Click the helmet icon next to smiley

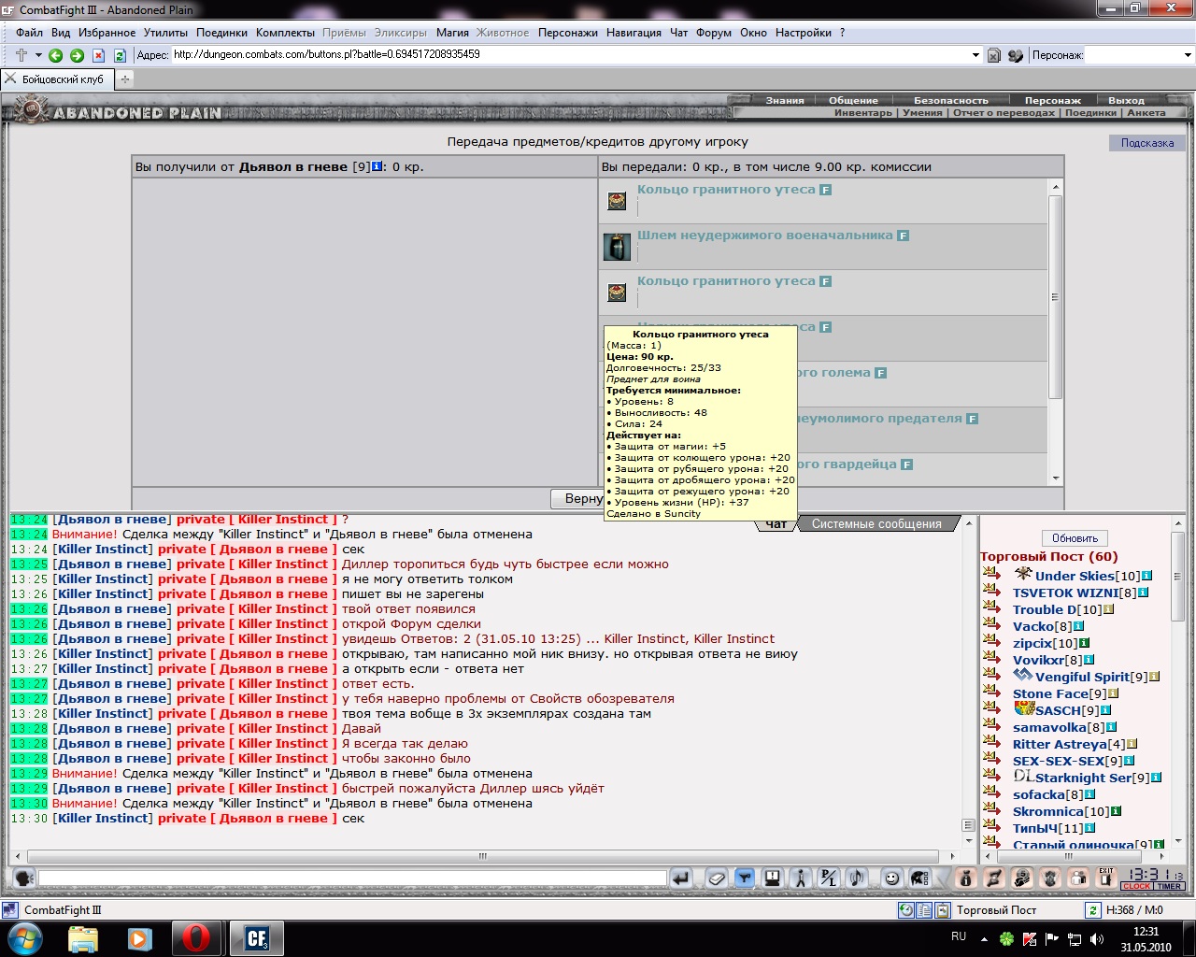[919, 878]
